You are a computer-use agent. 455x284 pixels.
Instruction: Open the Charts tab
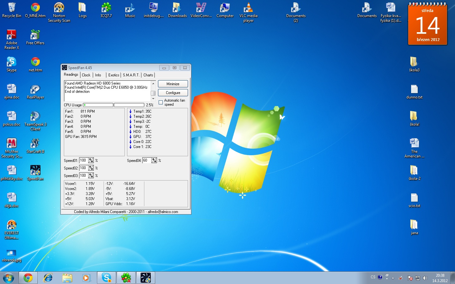(x=148, y=75)
